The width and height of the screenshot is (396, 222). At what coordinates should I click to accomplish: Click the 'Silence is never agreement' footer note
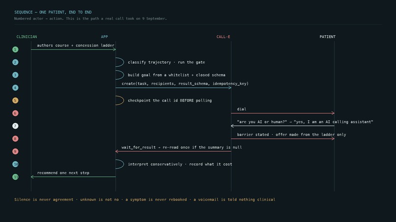click(x=145, y=199)
